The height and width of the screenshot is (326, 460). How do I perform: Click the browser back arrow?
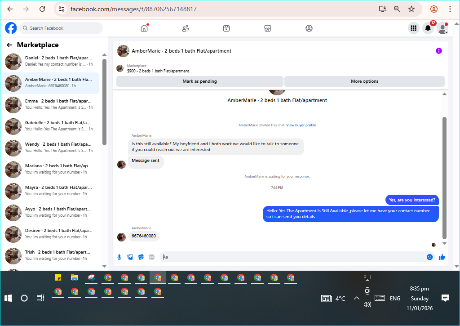pos(10,9)
